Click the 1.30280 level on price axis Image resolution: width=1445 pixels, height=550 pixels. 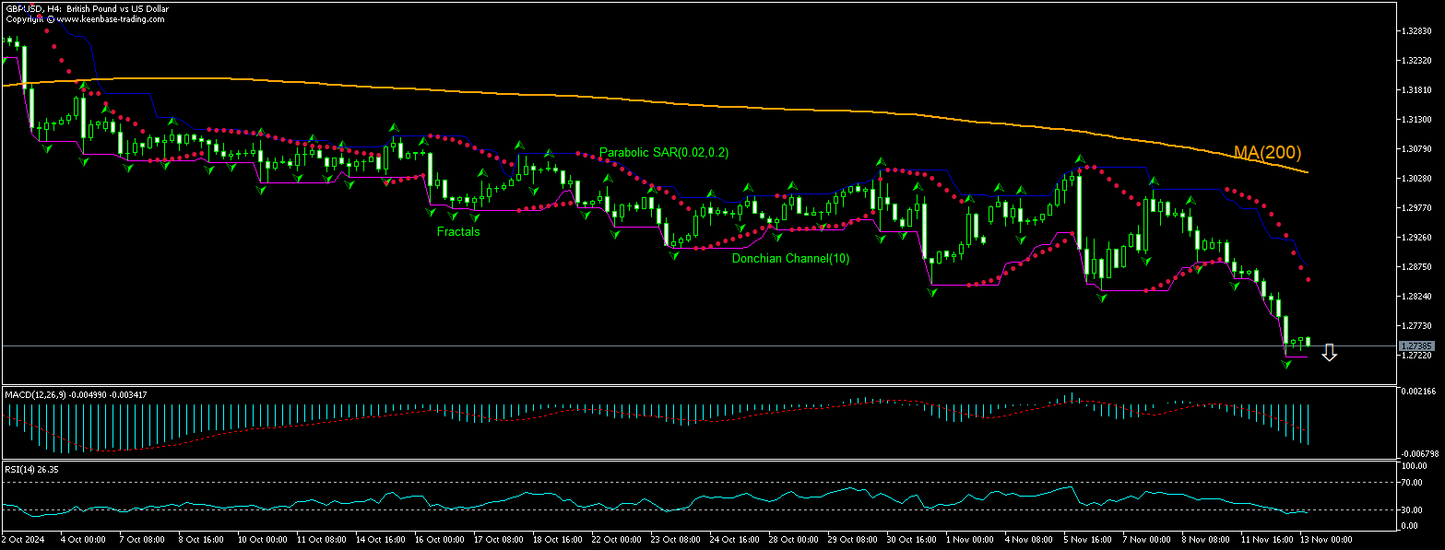coord(1415,178)
